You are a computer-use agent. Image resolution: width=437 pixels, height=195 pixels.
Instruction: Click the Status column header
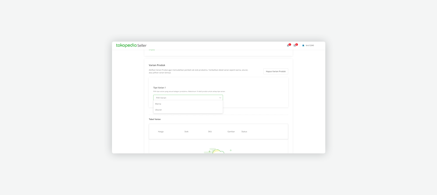coord(244,132)
